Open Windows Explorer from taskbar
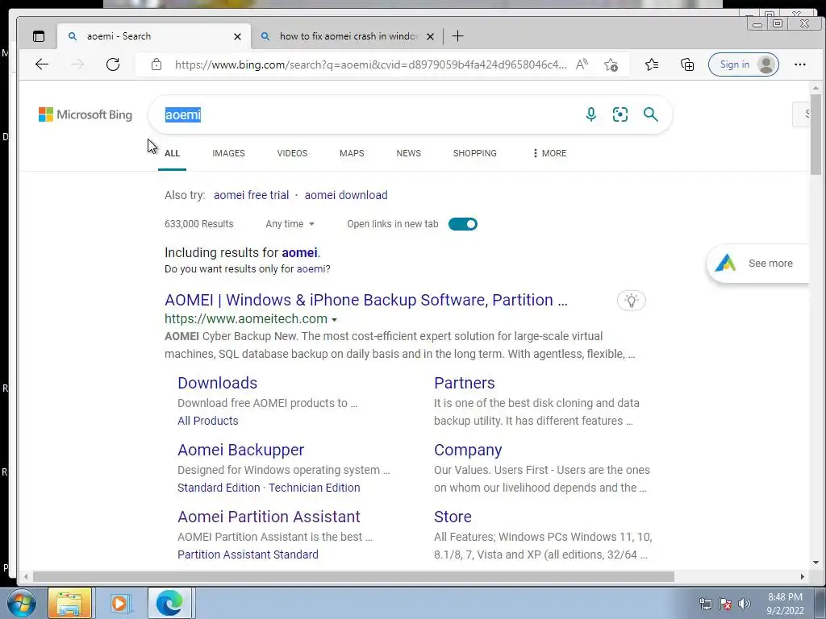This screenshot has height=619, width=826. click(x=69, y=603)
